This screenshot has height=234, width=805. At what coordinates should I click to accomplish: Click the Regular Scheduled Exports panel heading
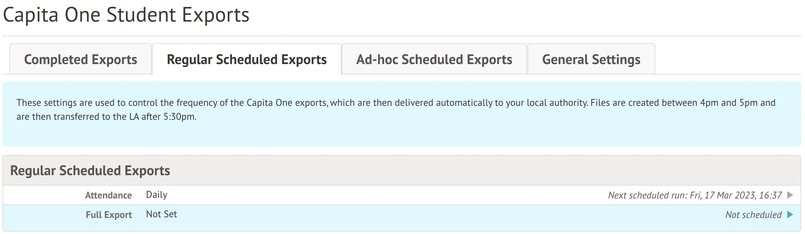click(90, 171)
